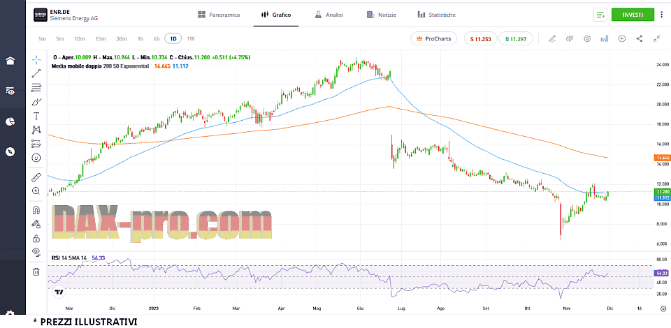The height and width of the screenshot is (328, 671).
Task: Select the 1m timeframe
Action: (x=42, y=38)
